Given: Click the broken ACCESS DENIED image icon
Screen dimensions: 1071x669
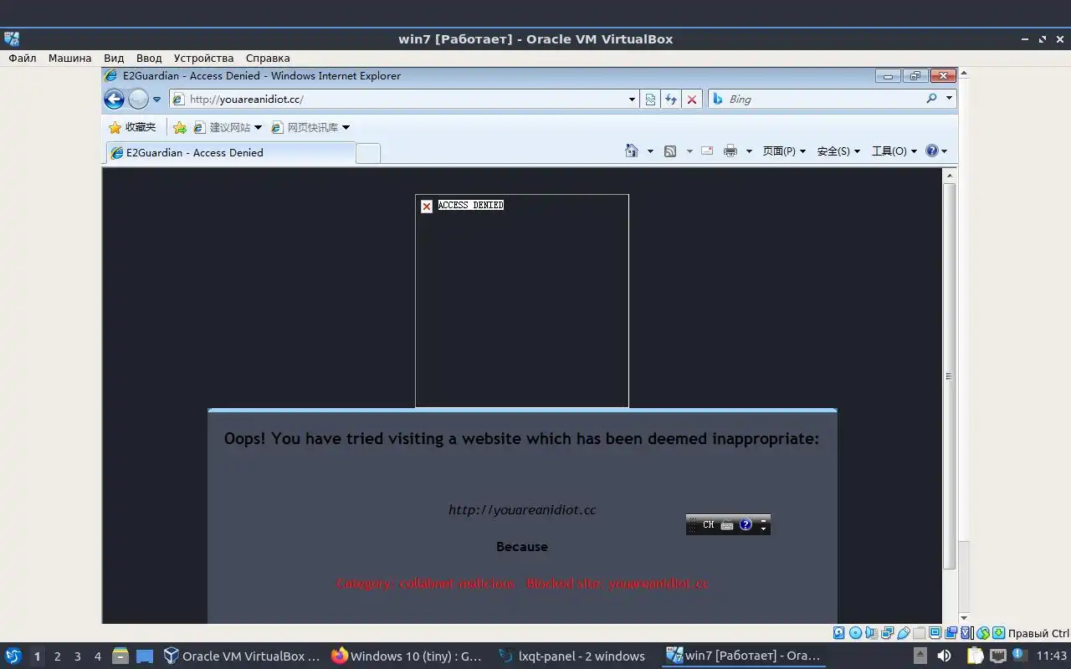Looking at the screenshot, I should click(x=427, y=206).
